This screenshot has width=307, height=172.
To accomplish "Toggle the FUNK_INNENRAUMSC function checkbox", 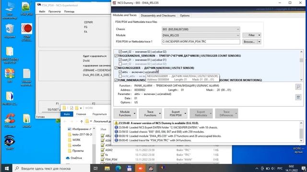I will (x=116, y=80).
